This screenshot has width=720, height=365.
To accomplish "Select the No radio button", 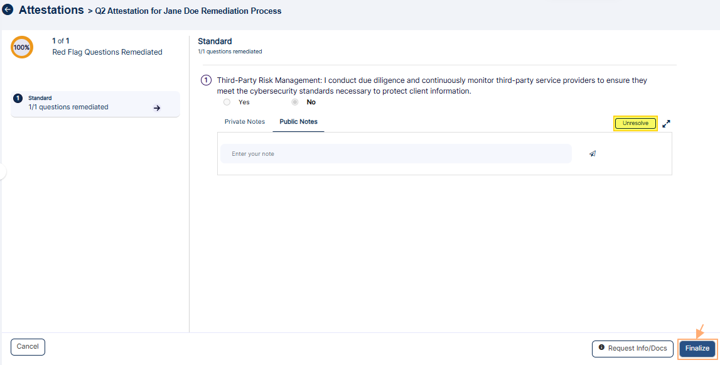I will click(x=295, y=102).
